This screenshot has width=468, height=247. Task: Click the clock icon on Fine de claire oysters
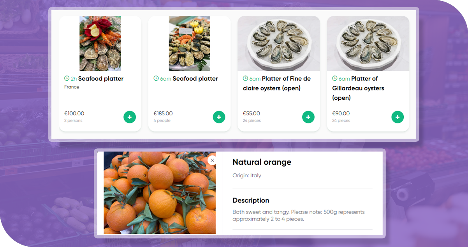point(245,78)
